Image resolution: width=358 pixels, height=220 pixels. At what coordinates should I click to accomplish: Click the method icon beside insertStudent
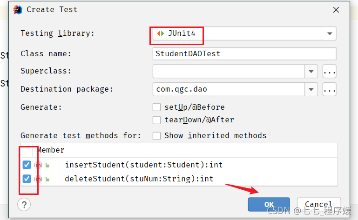pos(37,165)
